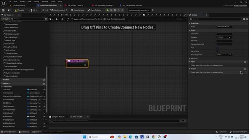This screenshot has width=249, height=140.
Task: Expand the Advanced section
Action: [x=189, y=58]
